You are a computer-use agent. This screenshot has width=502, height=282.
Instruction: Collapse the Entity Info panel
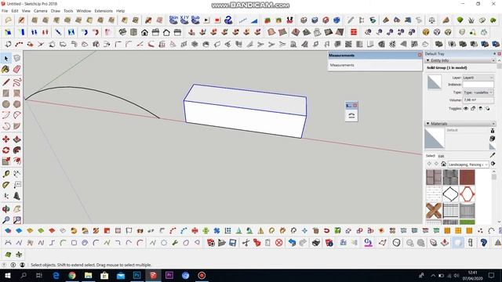(x=428, y=60)
